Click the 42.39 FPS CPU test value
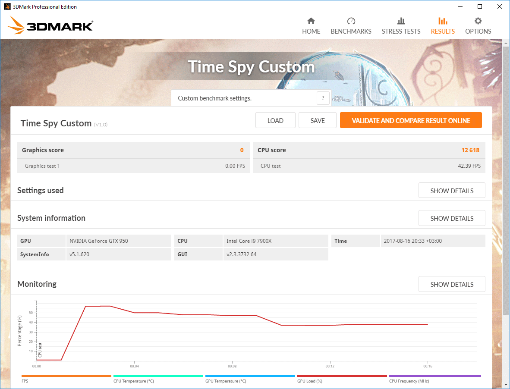Viewport: 510px width, 389px height. 469,166
